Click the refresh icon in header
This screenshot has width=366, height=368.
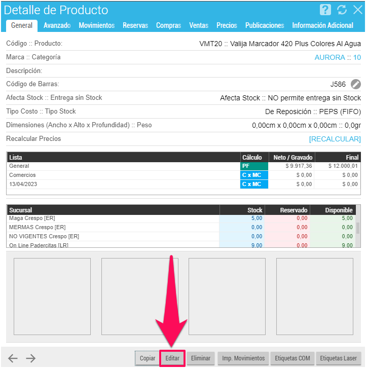click(342, 10)
